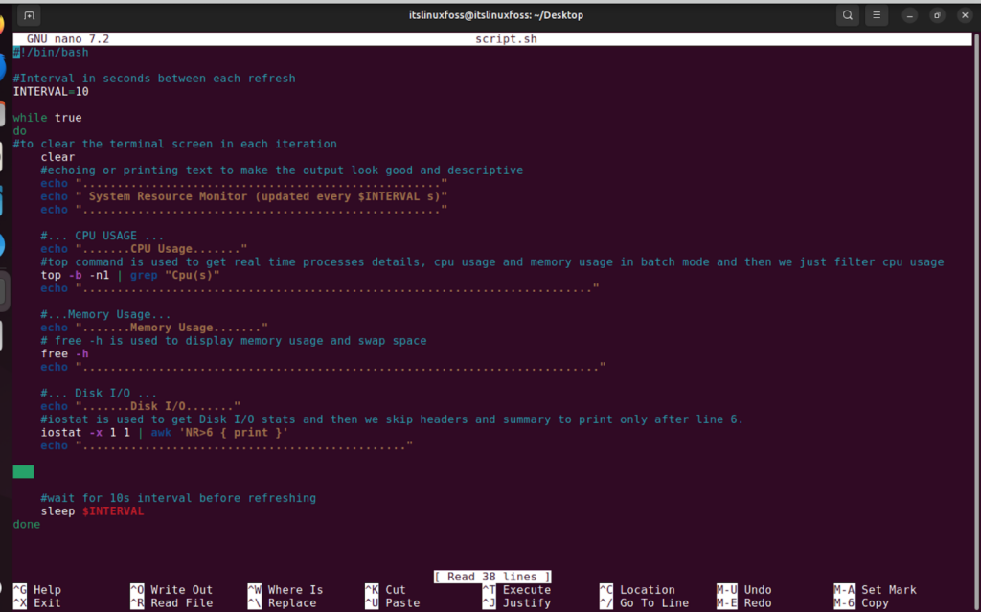Click the echo '.......CPU Usage.......' line
Screen dimensions: 981x612
(144, 249)
